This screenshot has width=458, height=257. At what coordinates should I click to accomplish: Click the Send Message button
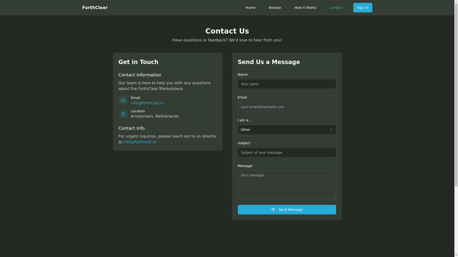tap(287, 210)
